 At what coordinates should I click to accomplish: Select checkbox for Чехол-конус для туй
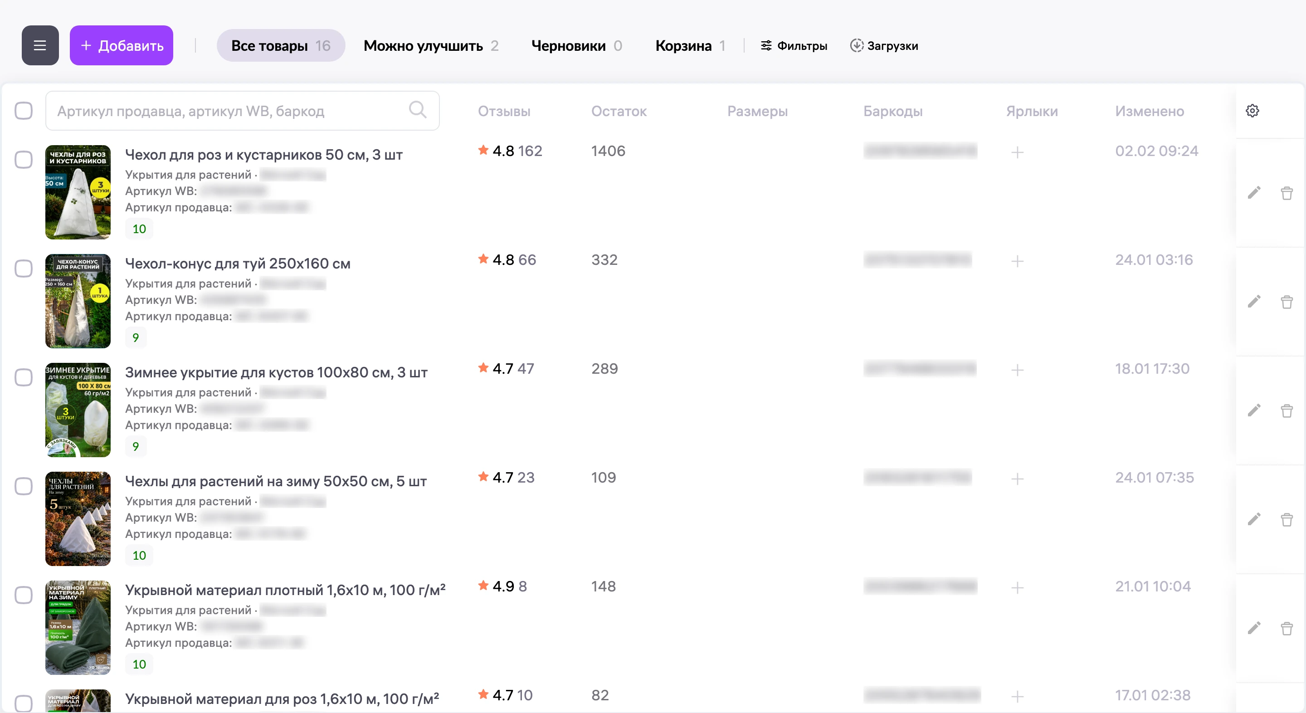[x=23, y=268]
